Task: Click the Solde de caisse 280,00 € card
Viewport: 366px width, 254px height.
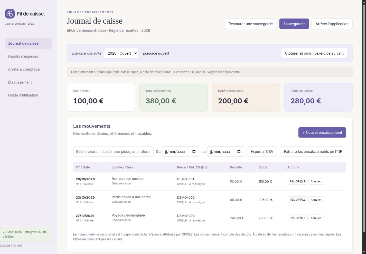Action: (318, 97)
